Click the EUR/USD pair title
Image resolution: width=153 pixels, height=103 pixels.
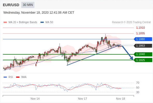[11, 5]
